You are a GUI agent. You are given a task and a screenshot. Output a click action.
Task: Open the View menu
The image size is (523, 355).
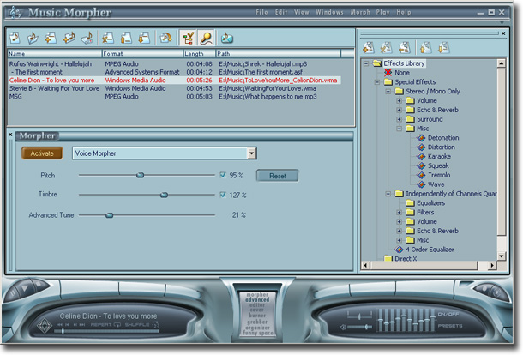coord(302,12)
